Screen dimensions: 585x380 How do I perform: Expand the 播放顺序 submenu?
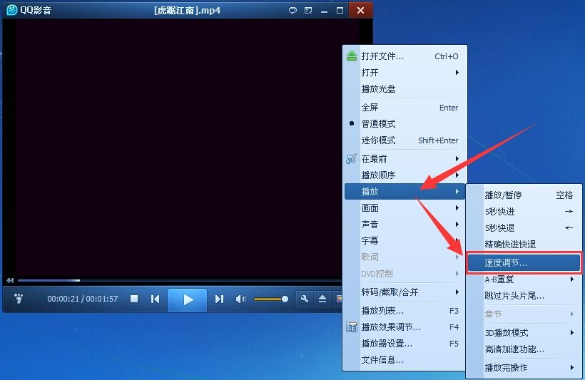[x=405, y=175]
